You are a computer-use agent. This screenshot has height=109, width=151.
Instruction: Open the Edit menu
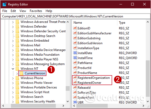coord(13,11)
